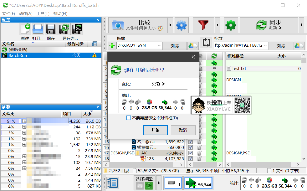Open the 文件(F) menu

pyautogui.click(x=9, y=14)
